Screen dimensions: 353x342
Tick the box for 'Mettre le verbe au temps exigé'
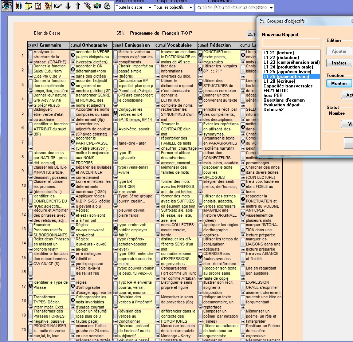click(x=115, y=55)
